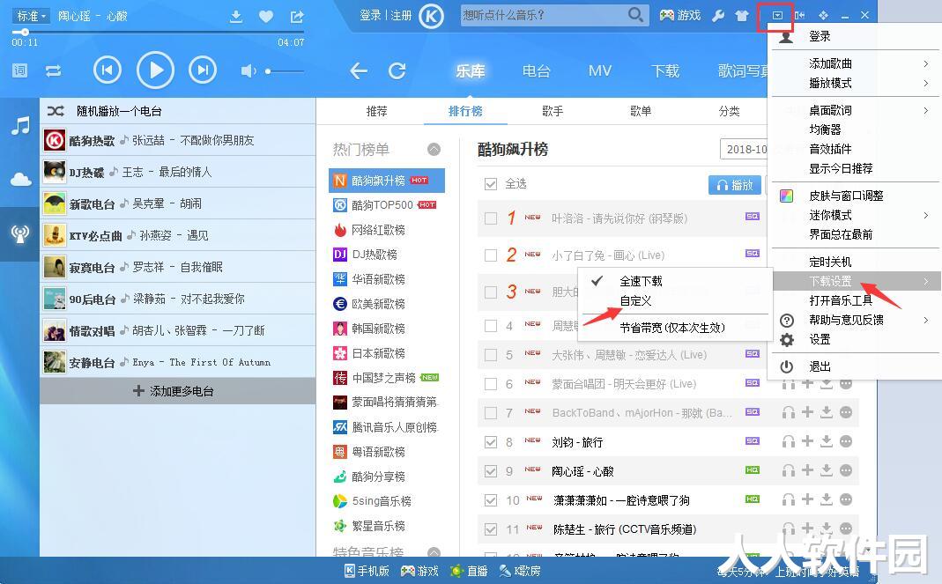Toggle the 全选 checkbox

coord(491,184)
